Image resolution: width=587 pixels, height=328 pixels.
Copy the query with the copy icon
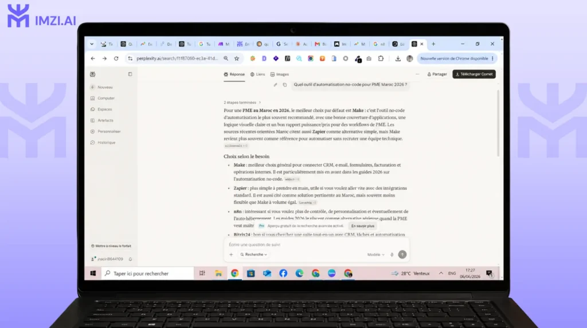(x=285, y=85)
